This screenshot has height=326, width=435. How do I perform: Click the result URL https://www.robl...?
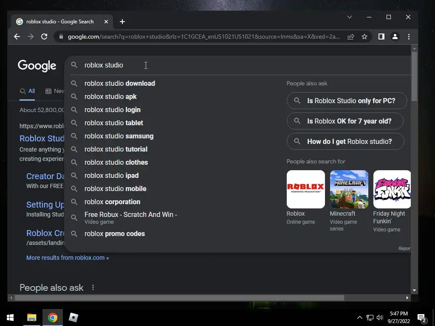[x=42, y=126]
